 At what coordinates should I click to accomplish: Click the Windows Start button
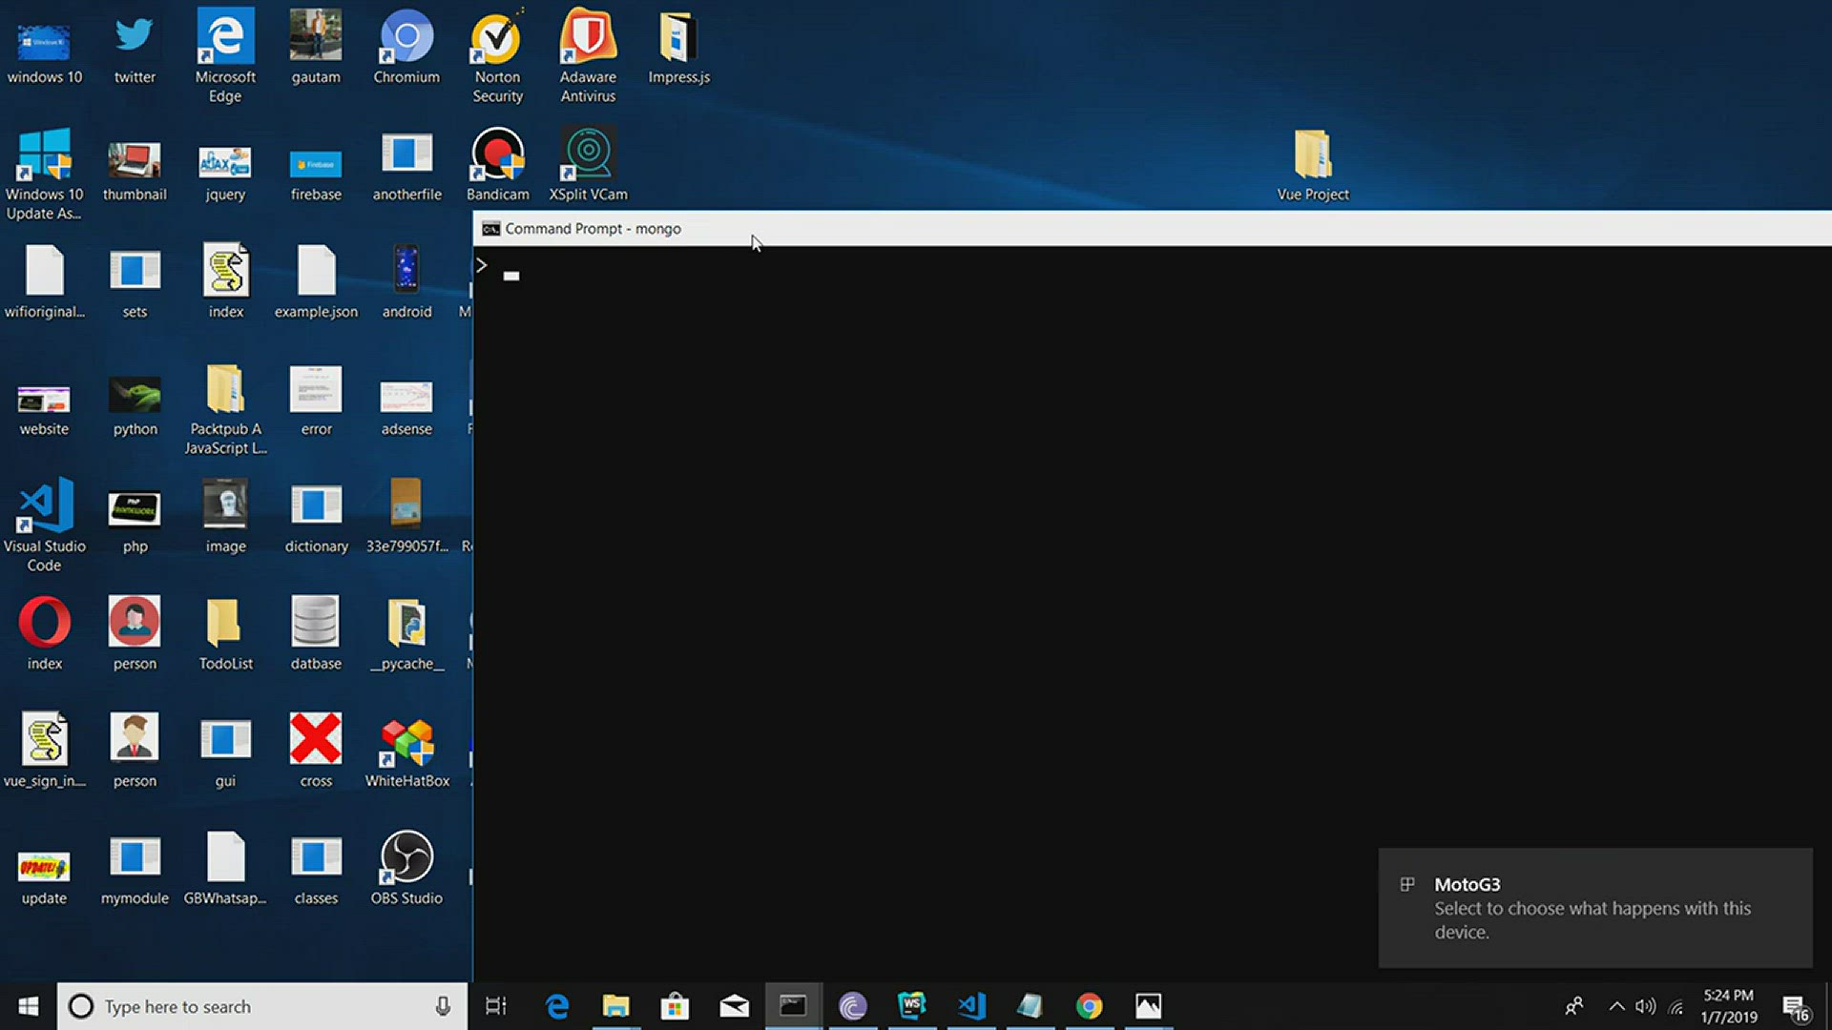[x=28, y=1006]
